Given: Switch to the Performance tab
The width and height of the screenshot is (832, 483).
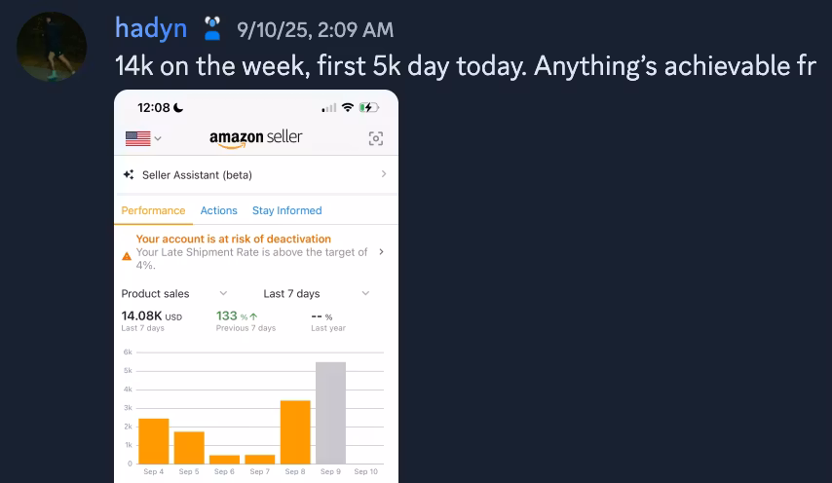Looking at the screenshot, I should pos(153,210).
